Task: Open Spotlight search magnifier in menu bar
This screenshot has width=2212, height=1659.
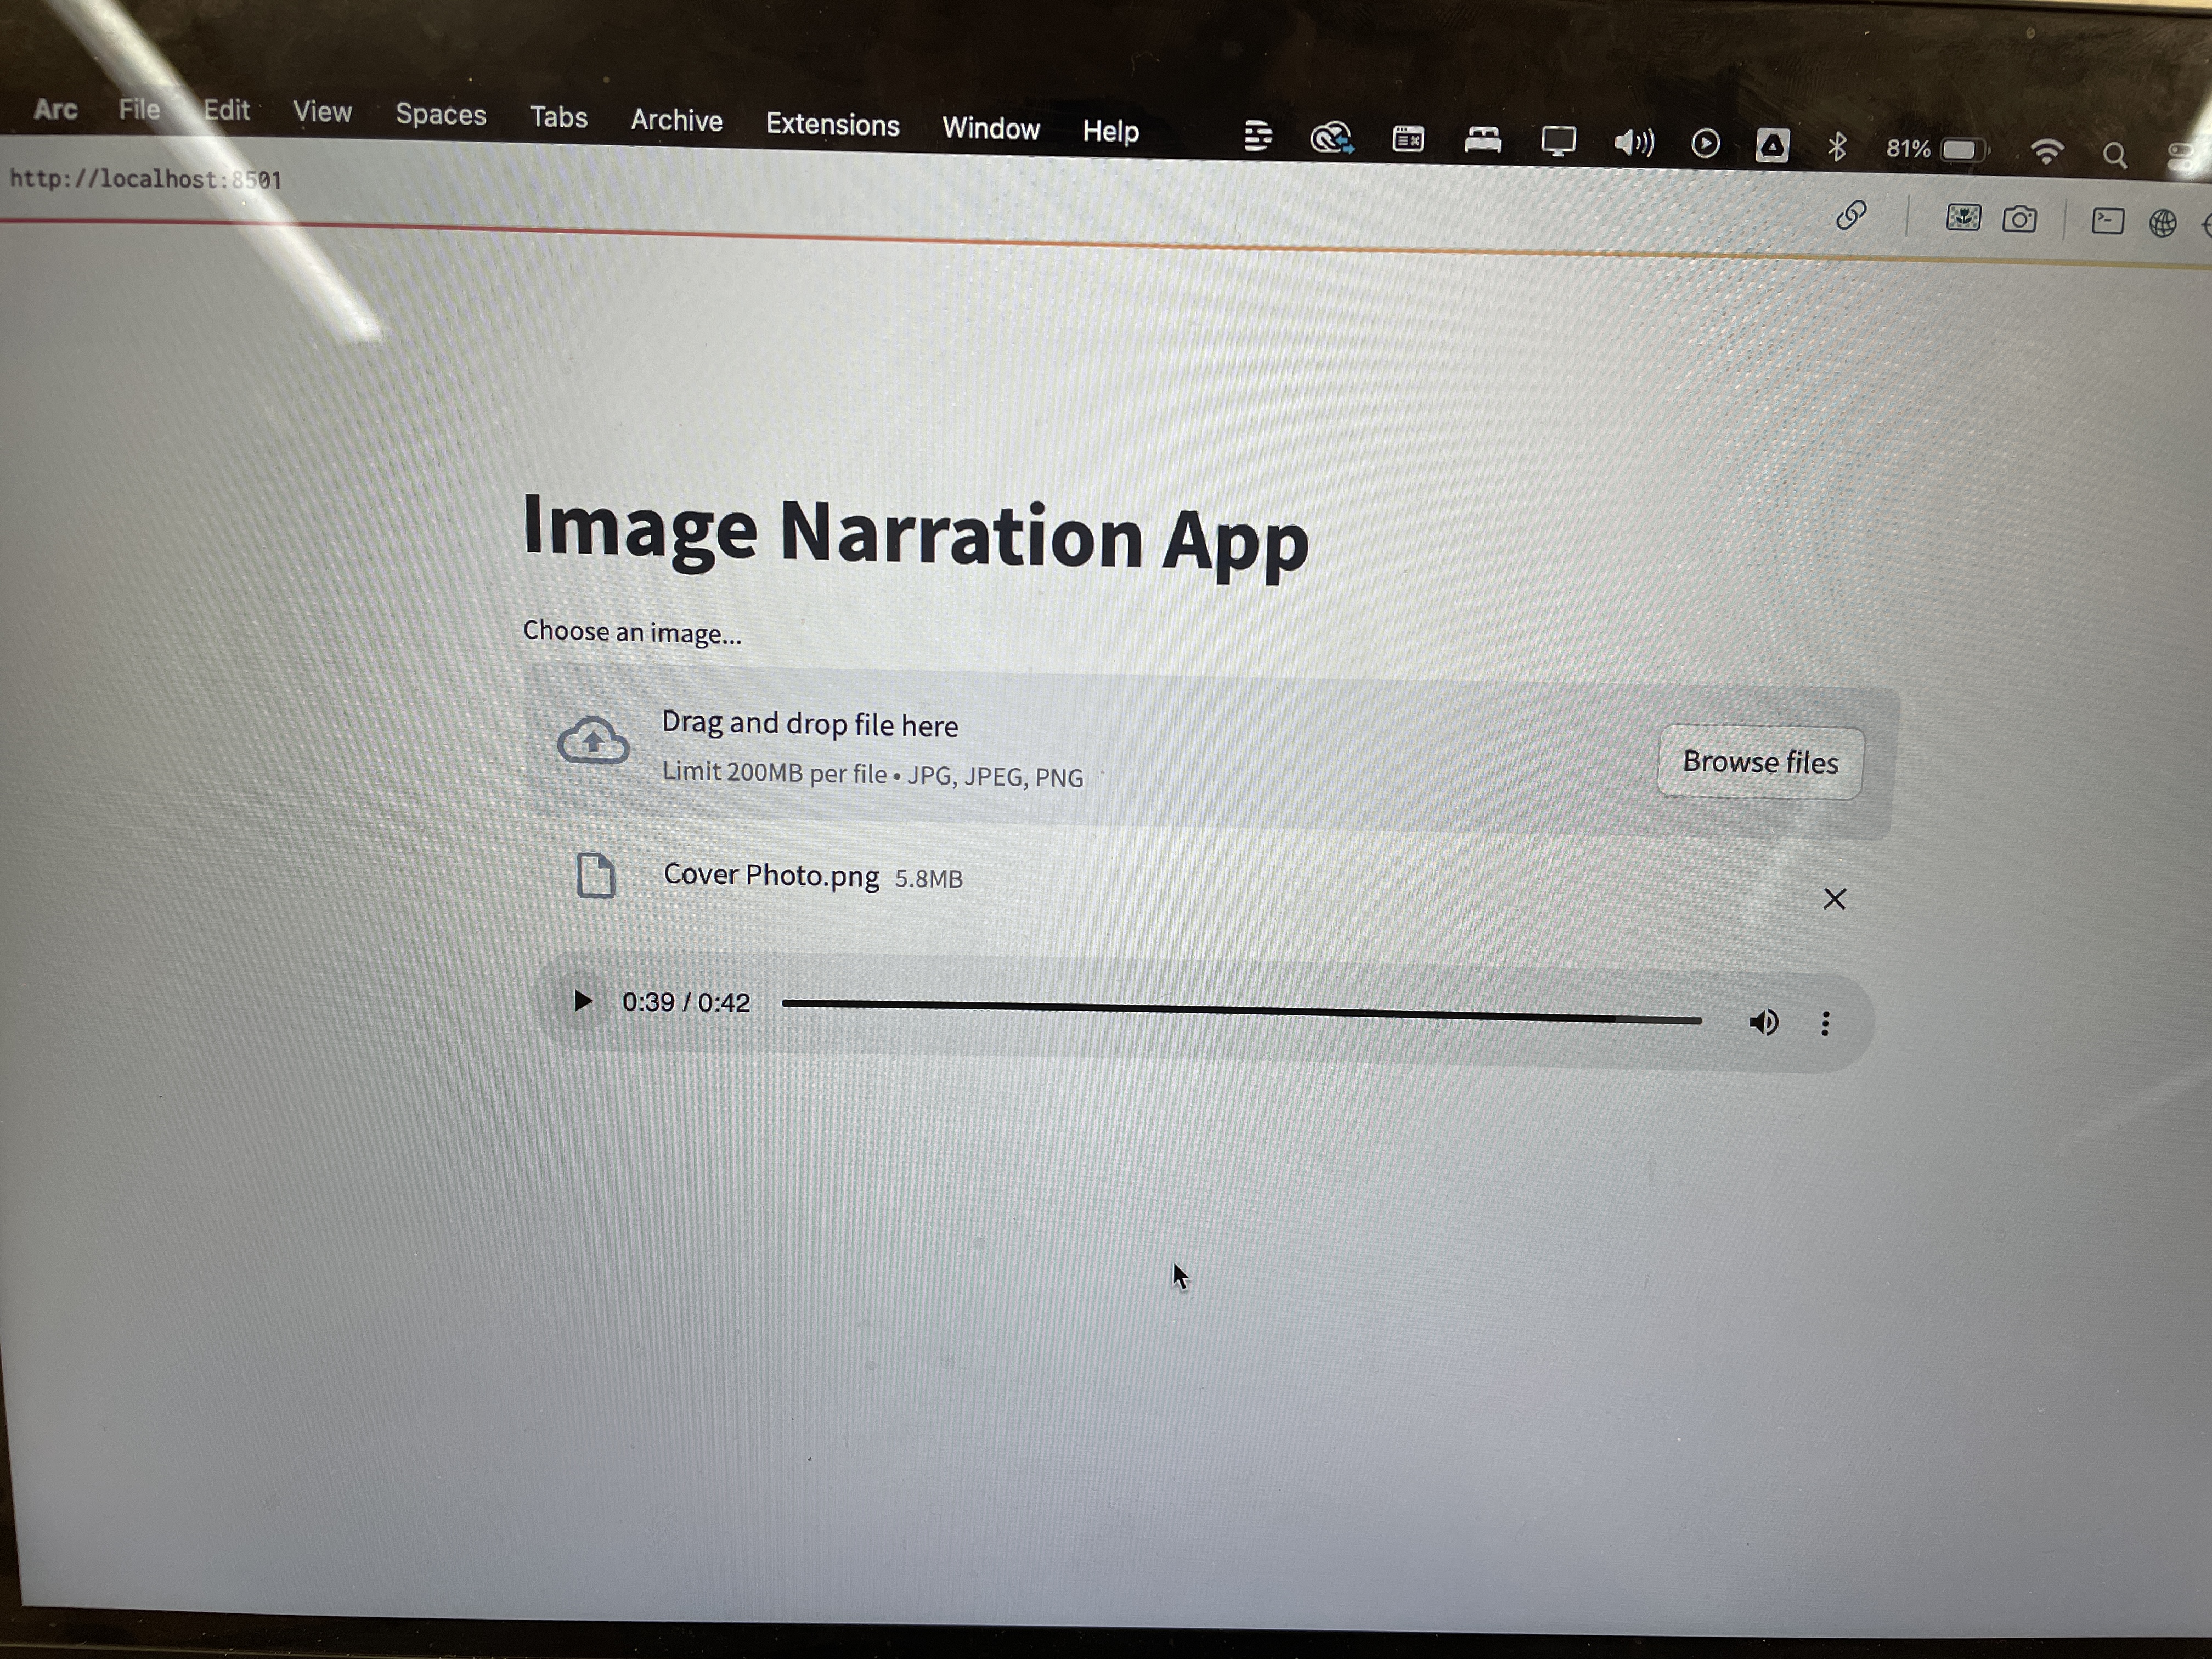Action: 2114,155
